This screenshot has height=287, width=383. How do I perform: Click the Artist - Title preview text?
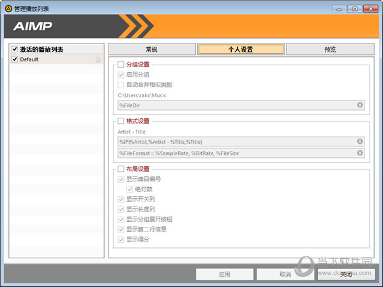(x=131, y=132)
